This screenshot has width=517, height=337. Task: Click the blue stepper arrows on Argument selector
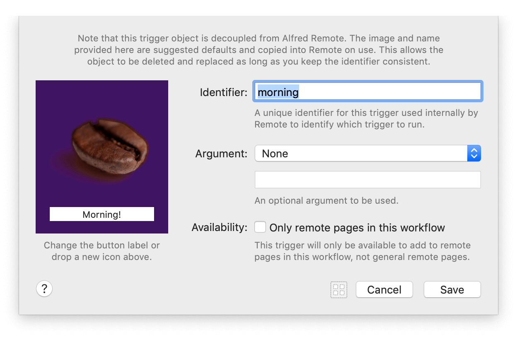point(474,153)
